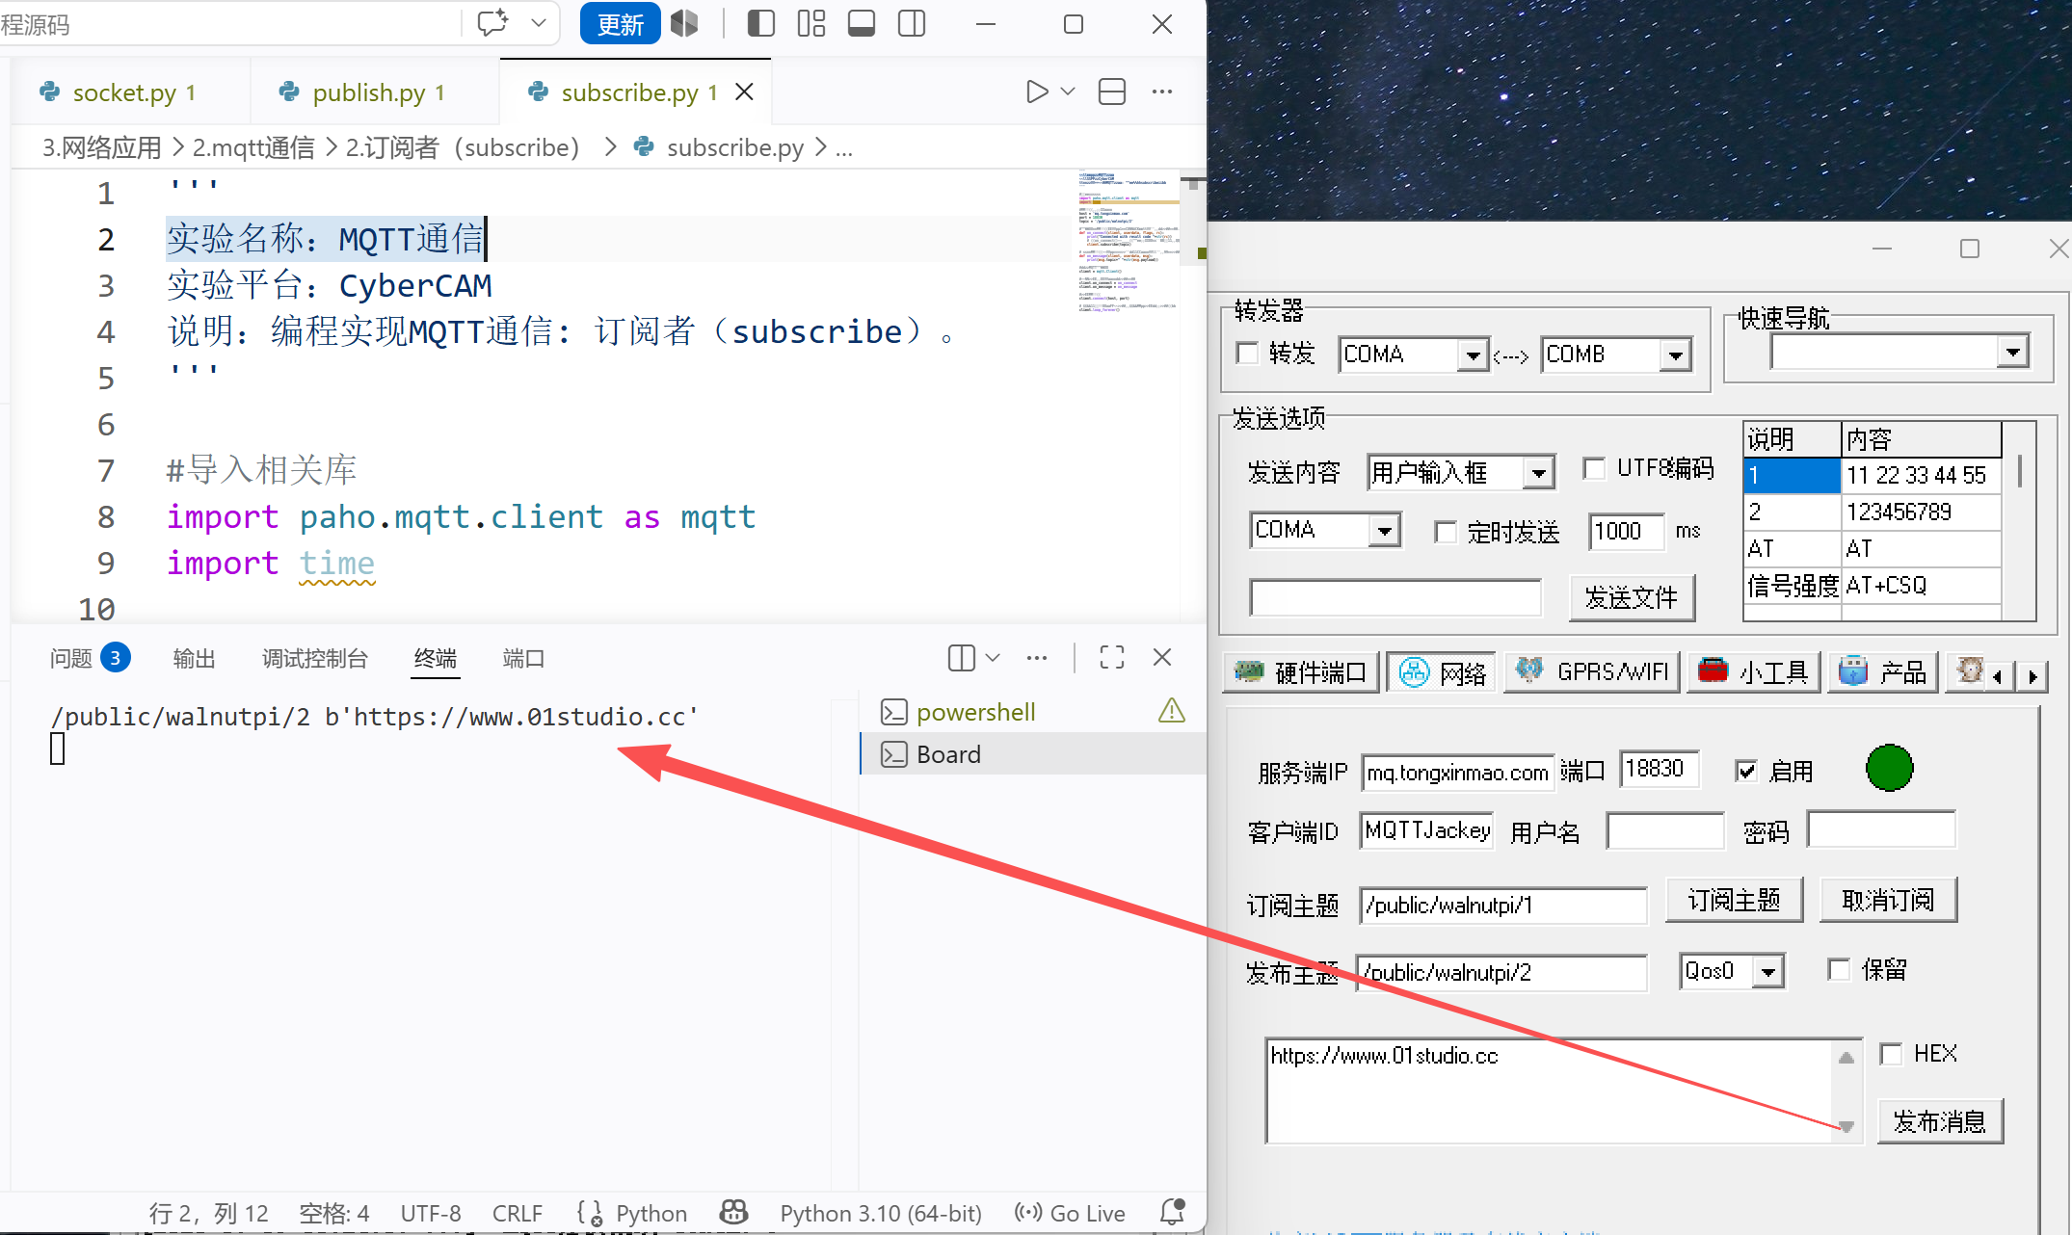Image resolution: width=2072 pixels, height=1235 pixels.
Task: Click the 订阅主题 subscribe button
Action: coord(1734,901)
